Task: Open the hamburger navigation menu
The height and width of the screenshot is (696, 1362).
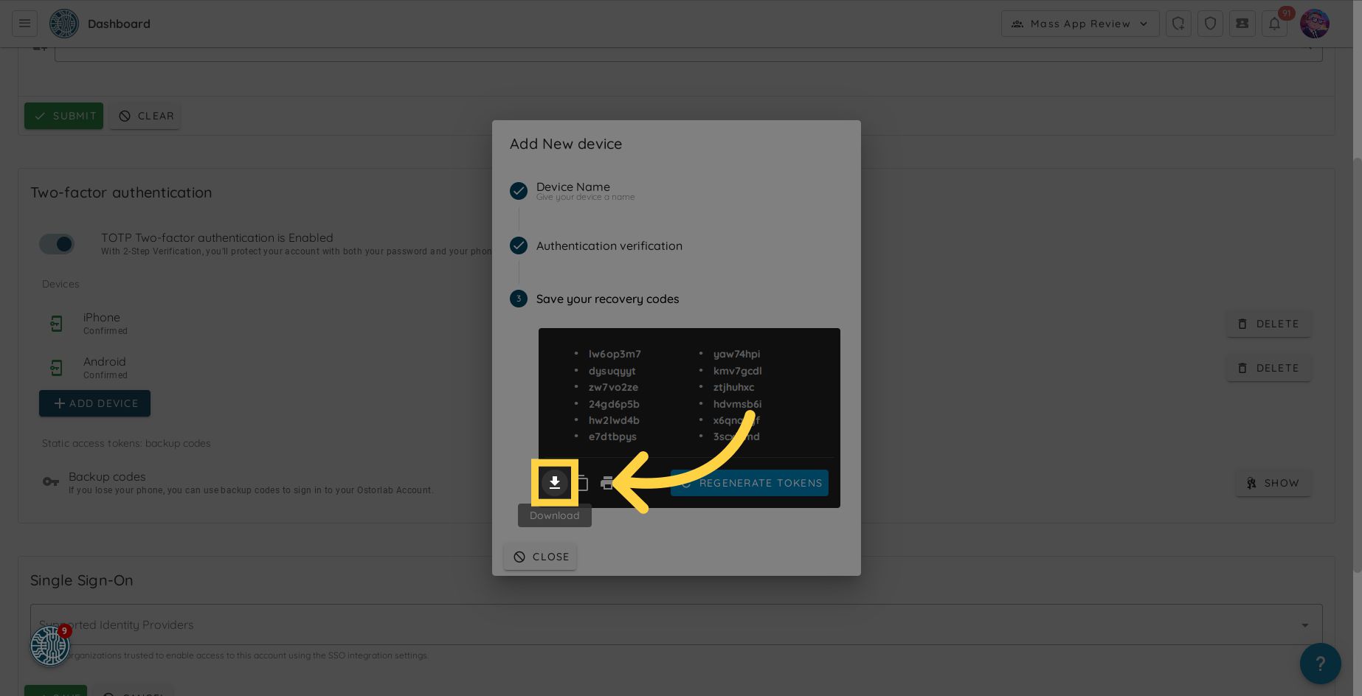Action: pyautogui.click(x=24, y=24)
